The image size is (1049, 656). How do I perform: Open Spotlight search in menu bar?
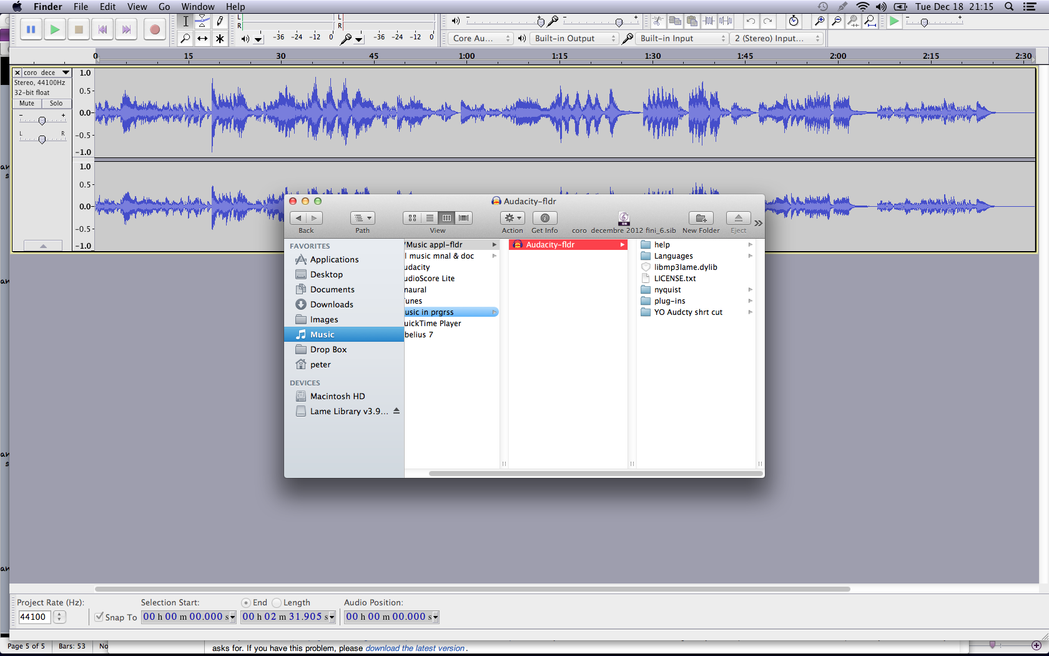[x=1009, y=7]
